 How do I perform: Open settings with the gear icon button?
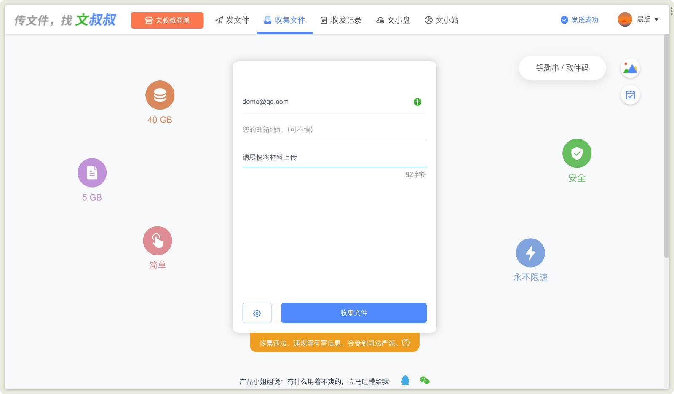(x=257, y=313)
